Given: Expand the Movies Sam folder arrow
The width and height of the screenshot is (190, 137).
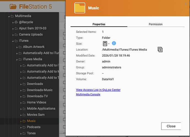Looking at the screenshot, I should [x=21, y=115].
